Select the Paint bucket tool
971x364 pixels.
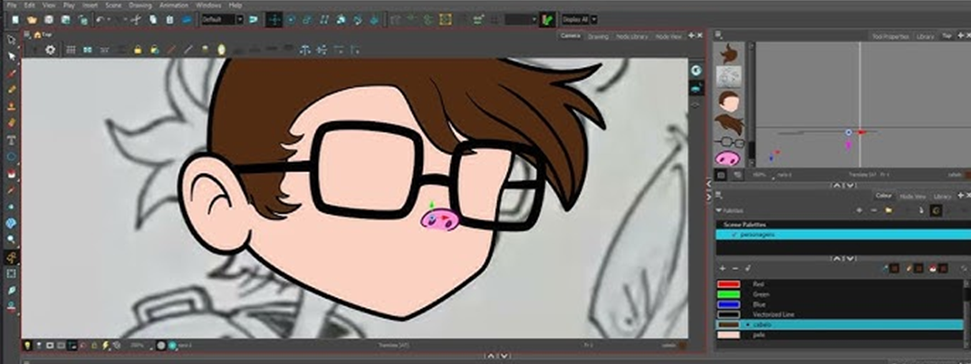click(11, 173)
